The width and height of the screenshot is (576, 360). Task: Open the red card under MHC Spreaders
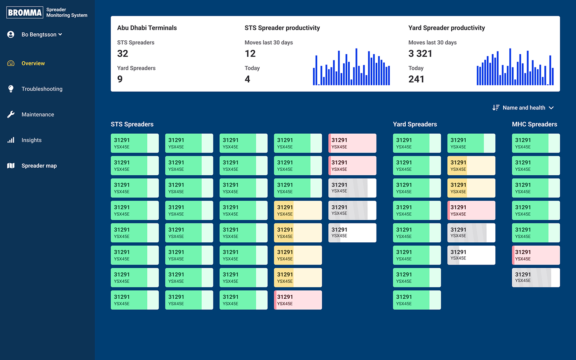pos(536,255)
